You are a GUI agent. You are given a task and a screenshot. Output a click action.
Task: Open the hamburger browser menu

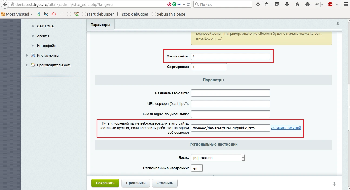pos(345,4)
